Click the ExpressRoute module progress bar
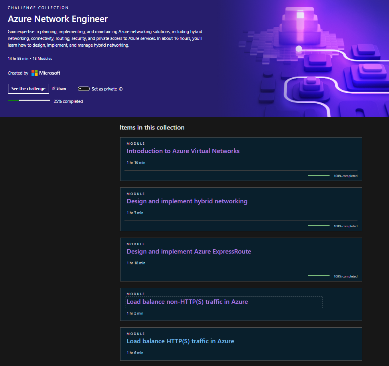 319,276
